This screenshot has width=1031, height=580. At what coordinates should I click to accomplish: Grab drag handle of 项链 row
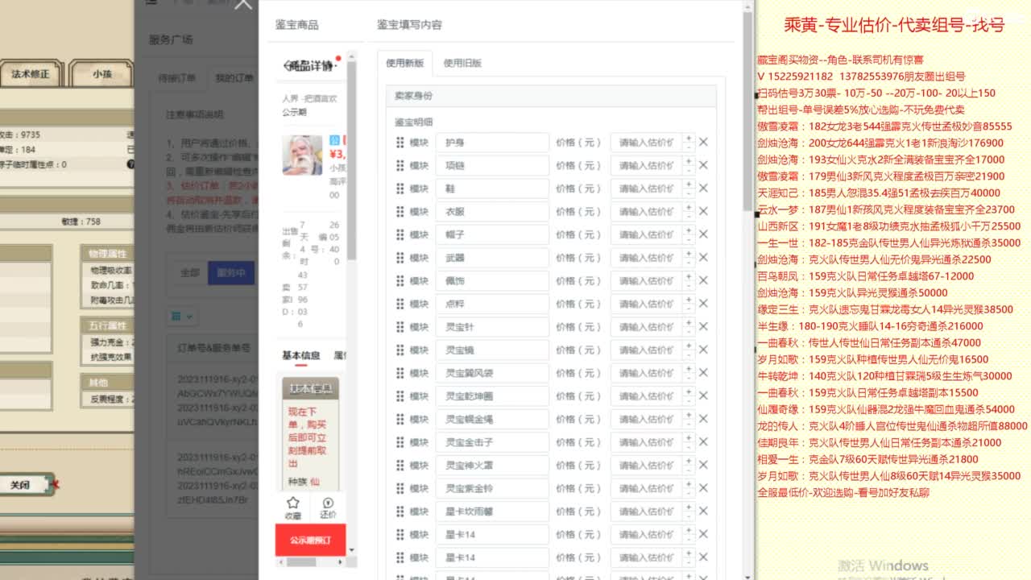tap(400, 165)
